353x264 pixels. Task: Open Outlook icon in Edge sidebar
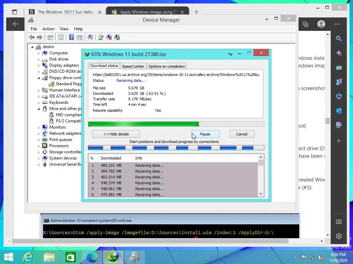(x=339, y=110)
